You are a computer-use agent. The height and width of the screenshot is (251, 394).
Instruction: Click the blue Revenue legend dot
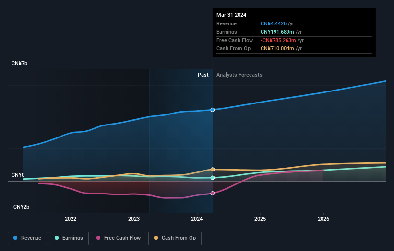click(15, 238)
